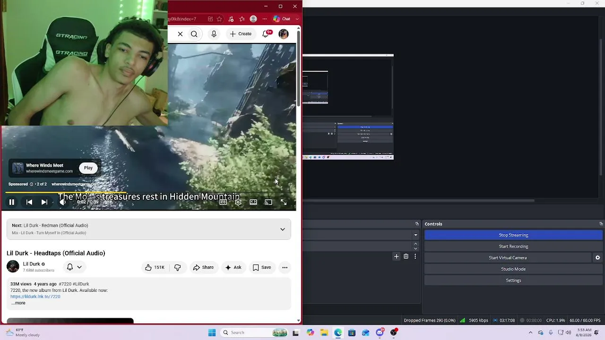Image resolution: width=605 pixels, height=340 pixels.
Task: Play the Where Winds Meet ad
Action: [88, 168]
